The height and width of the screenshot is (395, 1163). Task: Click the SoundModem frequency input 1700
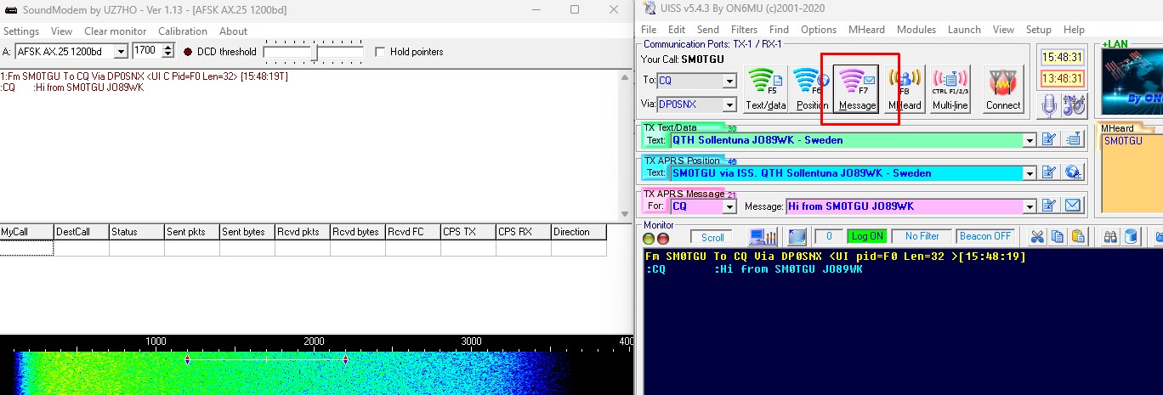tap(147, 52)
